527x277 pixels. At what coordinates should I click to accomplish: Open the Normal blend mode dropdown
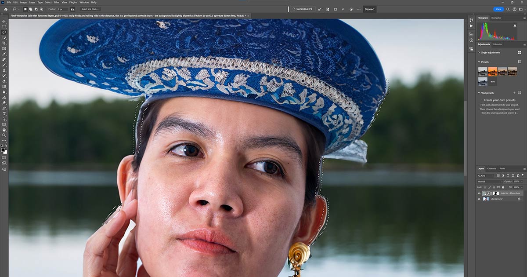[x=490, y=181]
